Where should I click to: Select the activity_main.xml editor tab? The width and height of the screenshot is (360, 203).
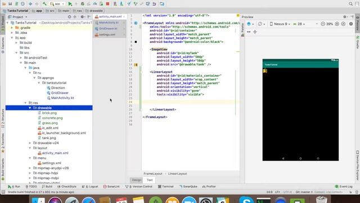(110, 16)
